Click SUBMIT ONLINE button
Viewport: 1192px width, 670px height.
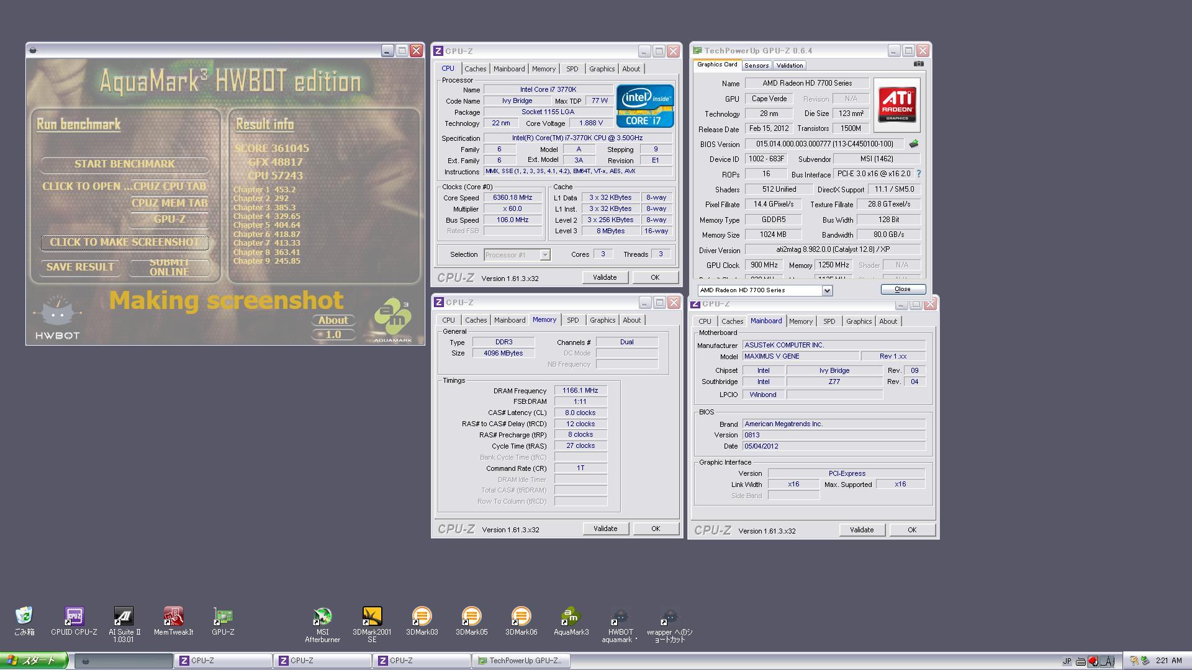tap(169, 267)
